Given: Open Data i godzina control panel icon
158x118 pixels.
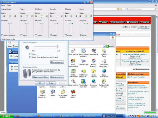Looking at the screenshot, I should point(73,51).
